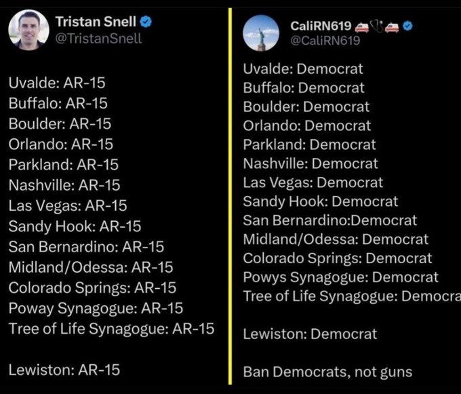Click 'Tree of Life Synagogue: AR-15' line
461x394 pixels.
coord(111,329)
